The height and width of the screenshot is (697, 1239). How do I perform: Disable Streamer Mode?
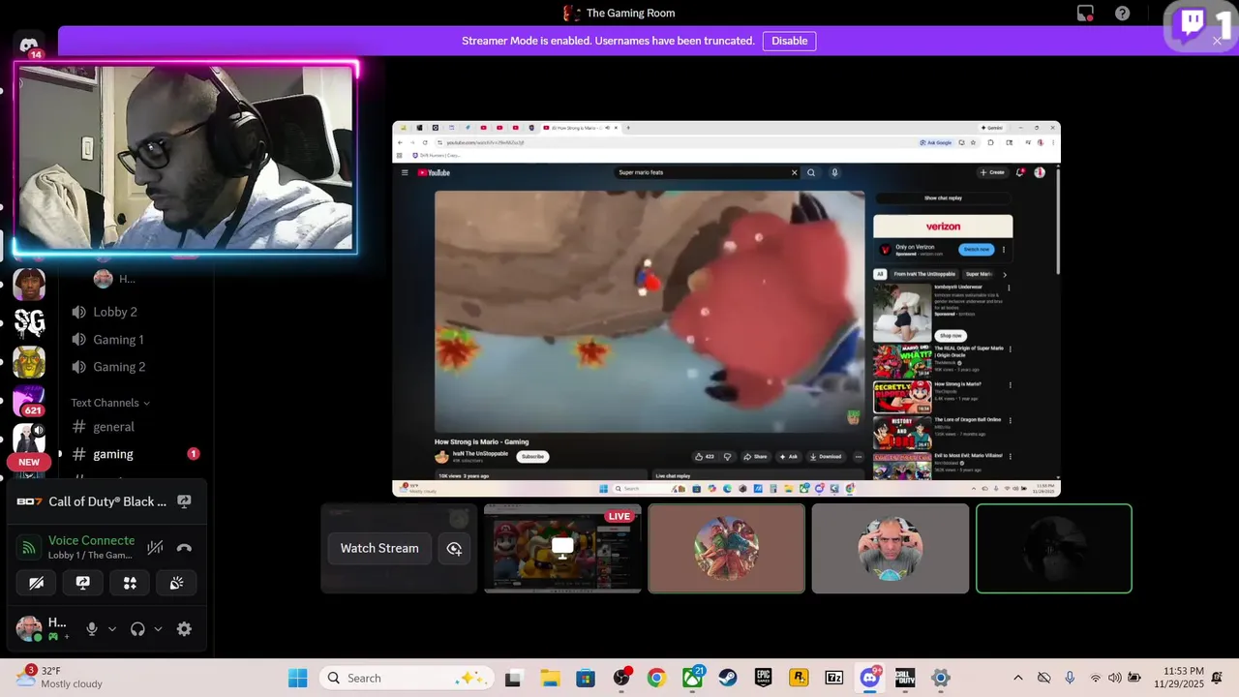789,41
